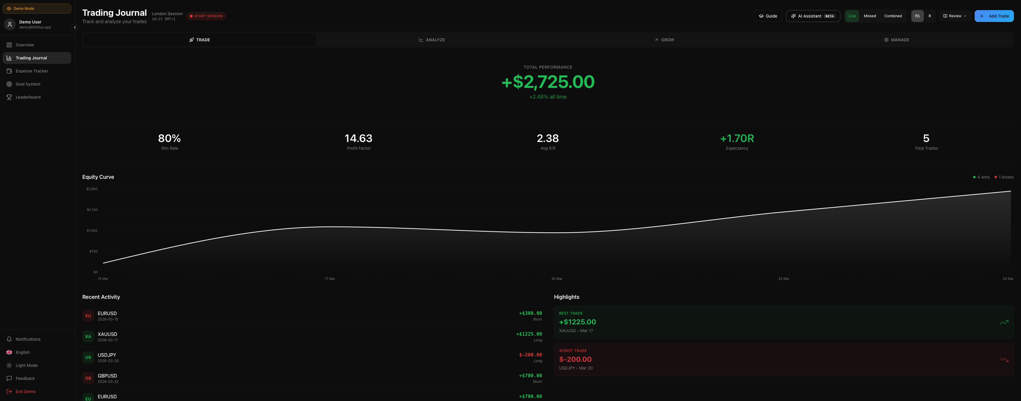Toggle display to R multiples
1021x401 pixels.
click(930, 16)
